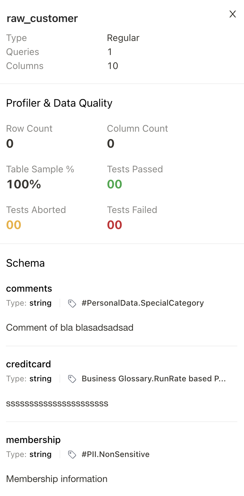Click the Queries count of 1

tap(110, 52)
